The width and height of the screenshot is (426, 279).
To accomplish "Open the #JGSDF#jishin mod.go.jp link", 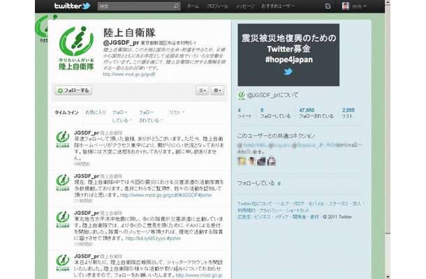I will (166, 195).
